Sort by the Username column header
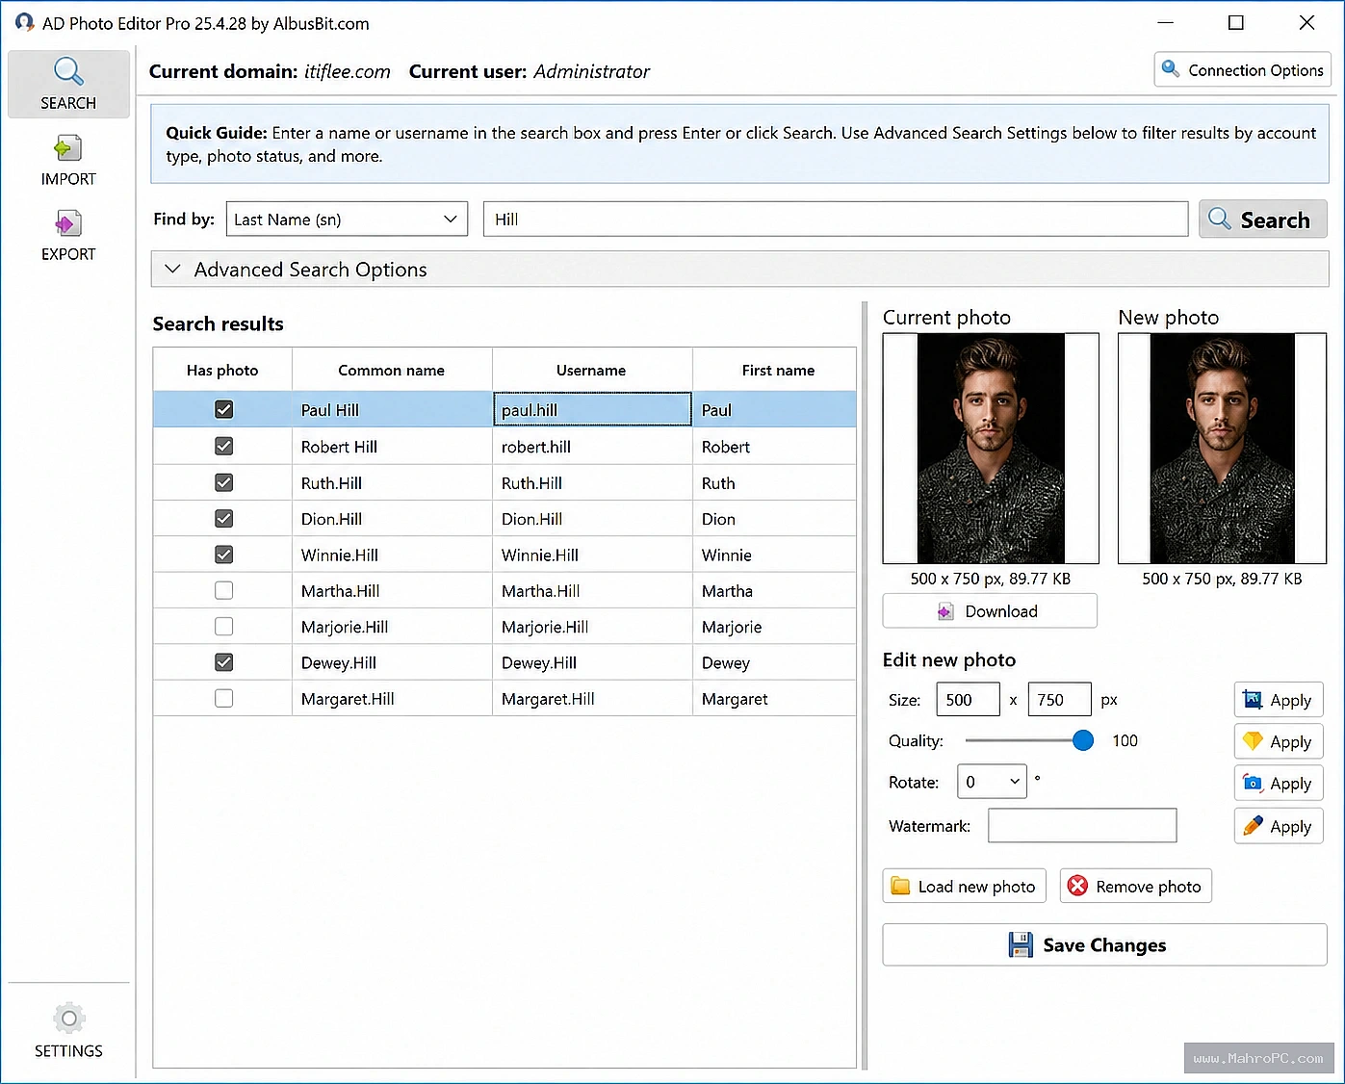Viewport: 1345px width, 1084px height. [x=591, y=370]
